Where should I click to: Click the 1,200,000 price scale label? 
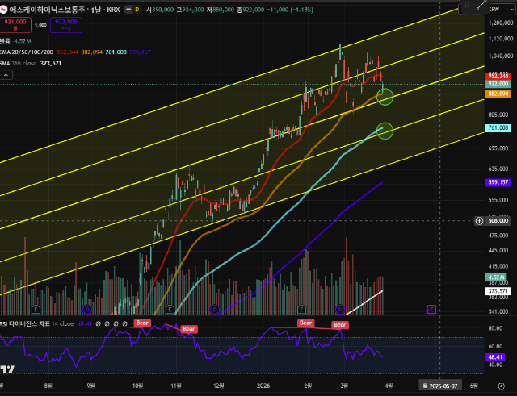(x=501, y=23)
